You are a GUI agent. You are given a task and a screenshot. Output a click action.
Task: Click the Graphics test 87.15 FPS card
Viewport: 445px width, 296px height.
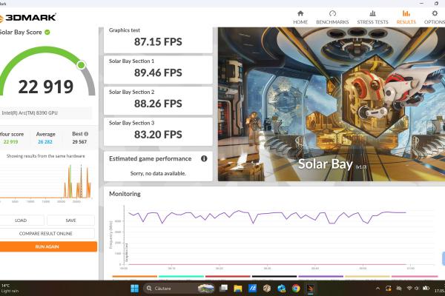click(x=158, y=39)
